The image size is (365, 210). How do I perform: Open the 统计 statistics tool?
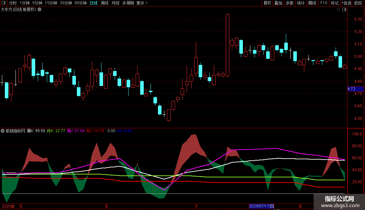click(300, 3)
